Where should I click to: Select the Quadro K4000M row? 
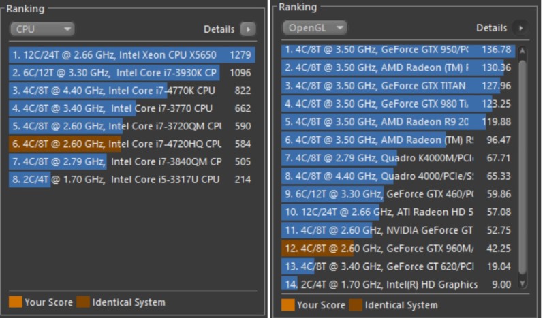[399, 158]
